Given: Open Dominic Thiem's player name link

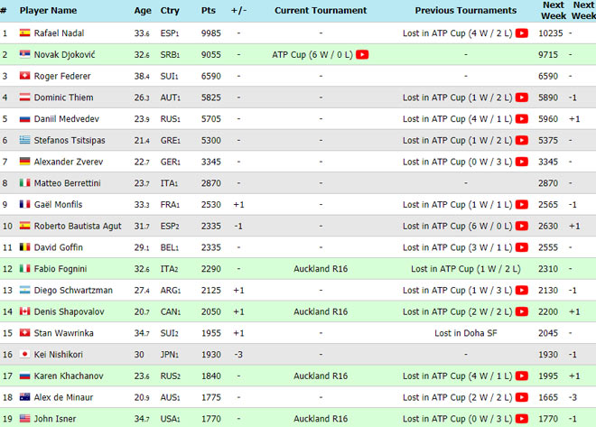Looking at the screenshot, I should click(x=62, y=97).
